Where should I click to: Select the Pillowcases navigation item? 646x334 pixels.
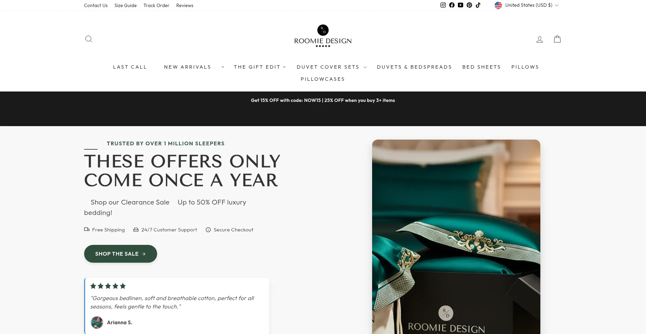[x=323, y=79]
